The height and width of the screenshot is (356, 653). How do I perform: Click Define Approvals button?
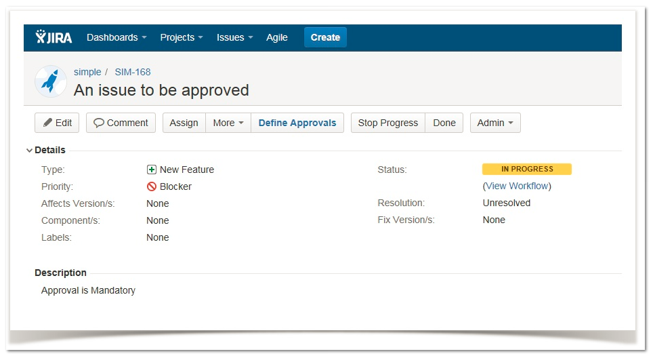click(x=297, y=123)
